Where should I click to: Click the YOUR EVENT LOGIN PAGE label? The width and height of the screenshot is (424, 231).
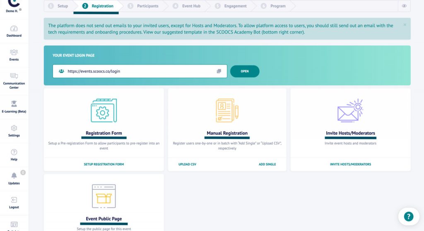tap(74, 55)
